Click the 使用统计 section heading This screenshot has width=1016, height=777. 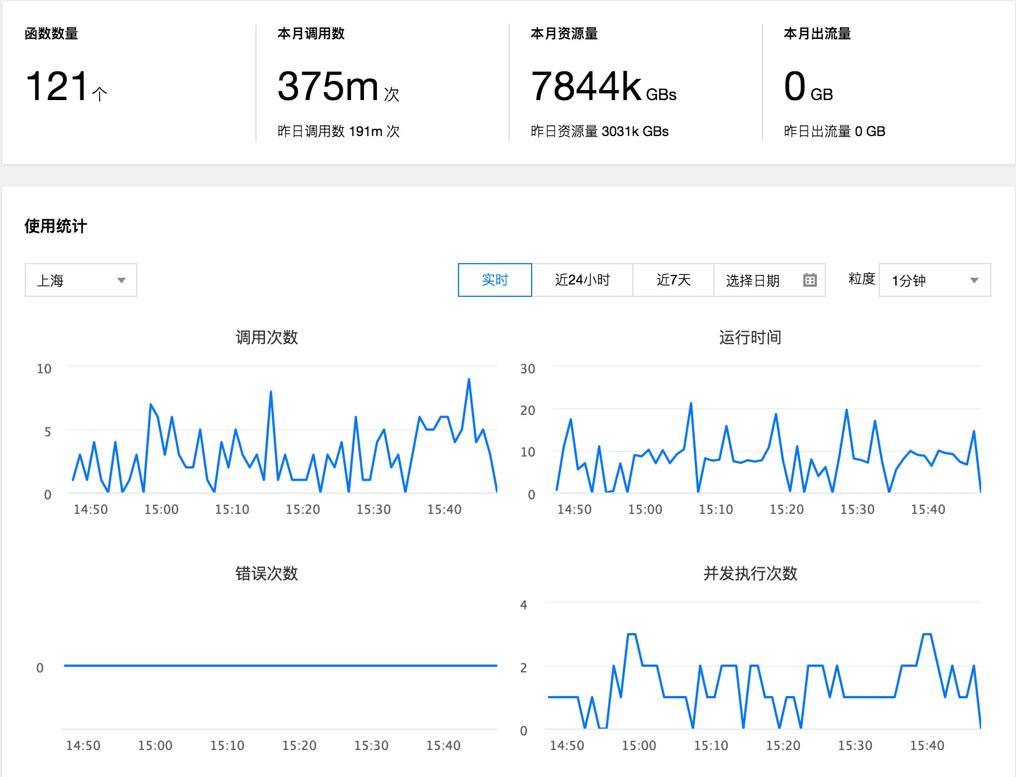pos(56,226)
